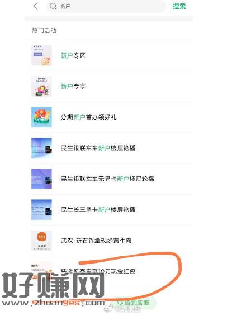The width and height of the screenshot is (246, 316).
Task: Tap the 咨询客服 customer service button
Action: pyautogui.click(x=134, y=303)
